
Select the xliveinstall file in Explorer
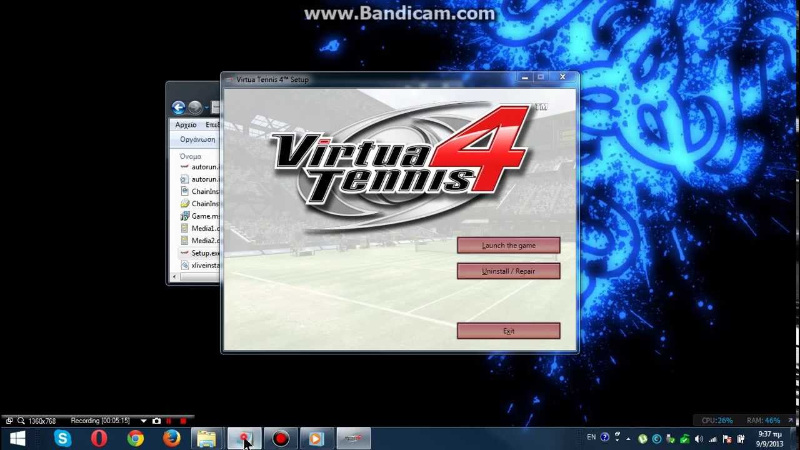tap(199, 266)
